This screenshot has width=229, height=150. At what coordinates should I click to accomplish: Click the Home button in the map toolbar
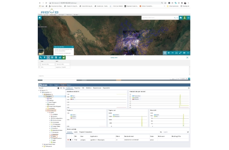(x=181, y=18)
